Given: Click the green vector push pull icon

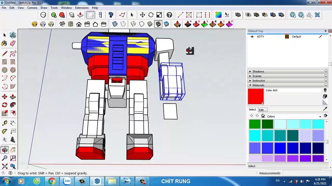Looking at the screenshot, I should click(204, 24).
